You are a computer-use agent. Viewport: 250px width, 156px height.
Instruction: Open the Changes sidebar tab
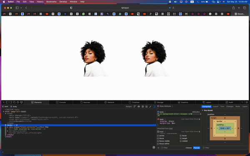230,106
